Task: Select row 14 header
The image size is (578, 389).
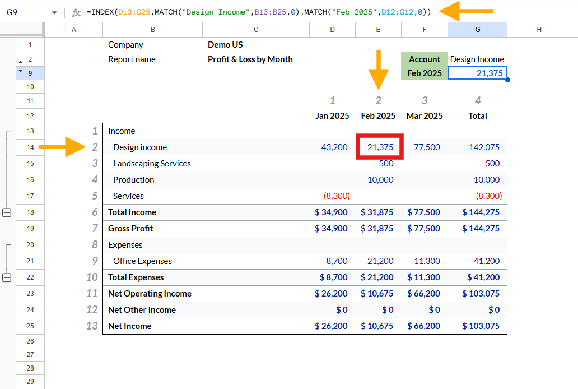Action: click(30, 147)
